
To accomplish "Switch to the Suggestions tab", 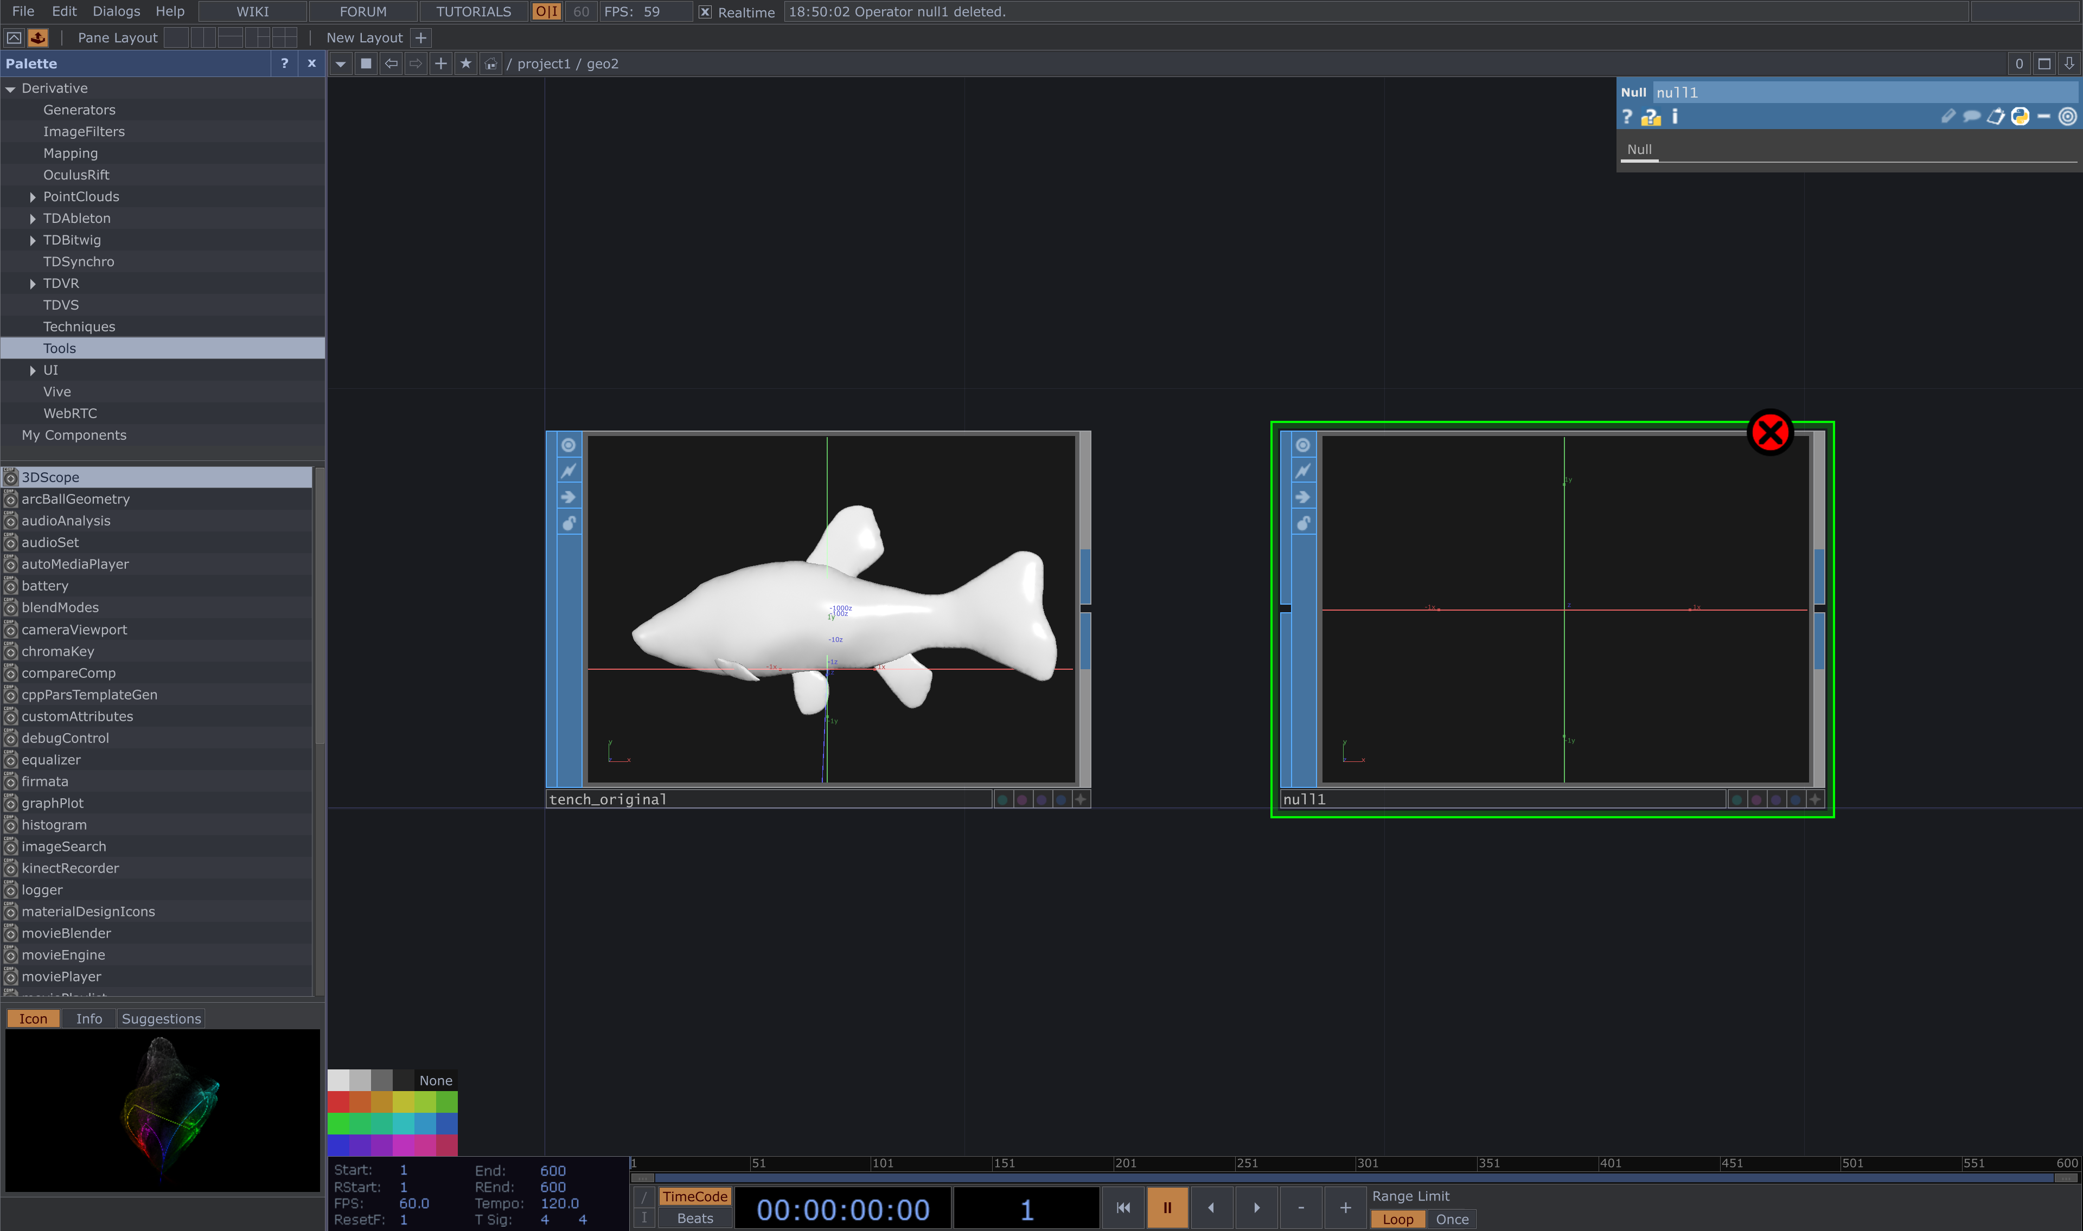I will [161, 1018].
